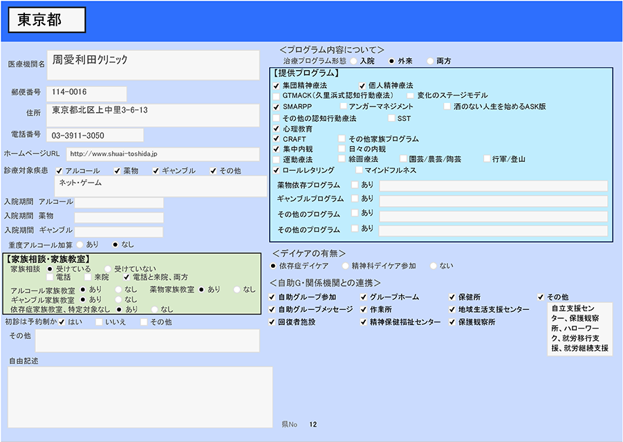This screenshot has width=623, height=442.
Task: Click the 東京都 title box
Action: [47, 21]
